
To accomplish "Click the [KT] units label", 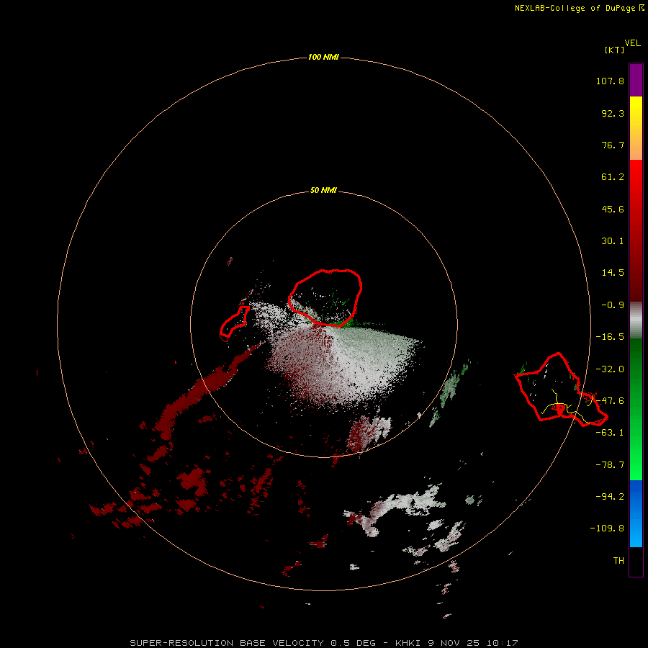I will (614, 50).
